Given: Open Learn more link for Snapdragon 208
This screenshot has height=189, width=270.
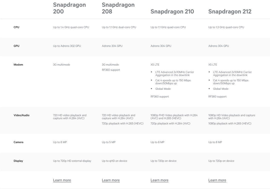Looking at the screenshot, I should [111, 180].
